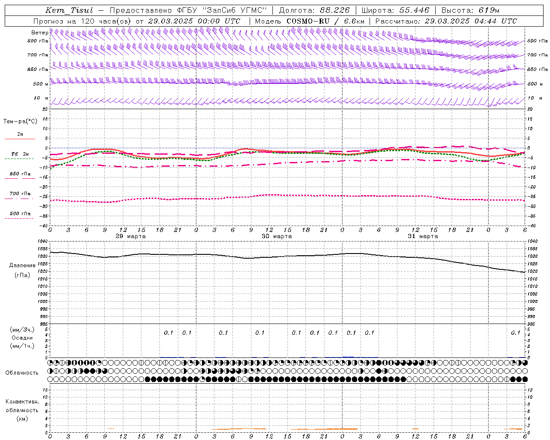Click forecast start 29.03.2025 00:00 UTC

194,21
